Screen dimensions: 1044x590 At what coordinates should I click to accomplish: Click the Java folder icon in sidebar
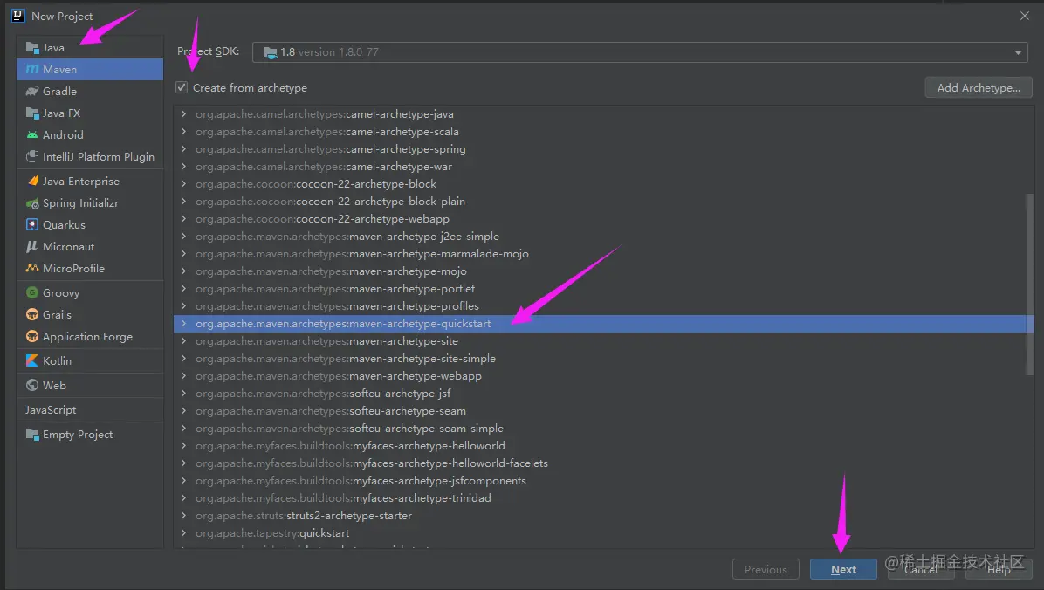[32, 48]
